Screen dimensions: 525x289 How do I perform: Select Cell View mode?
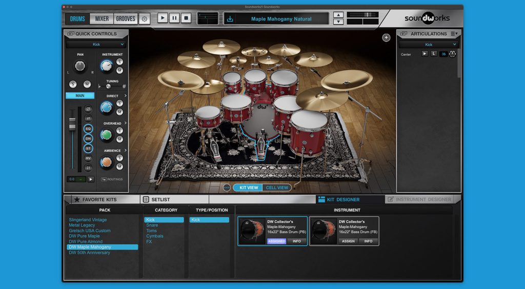[x=277, y=188]
